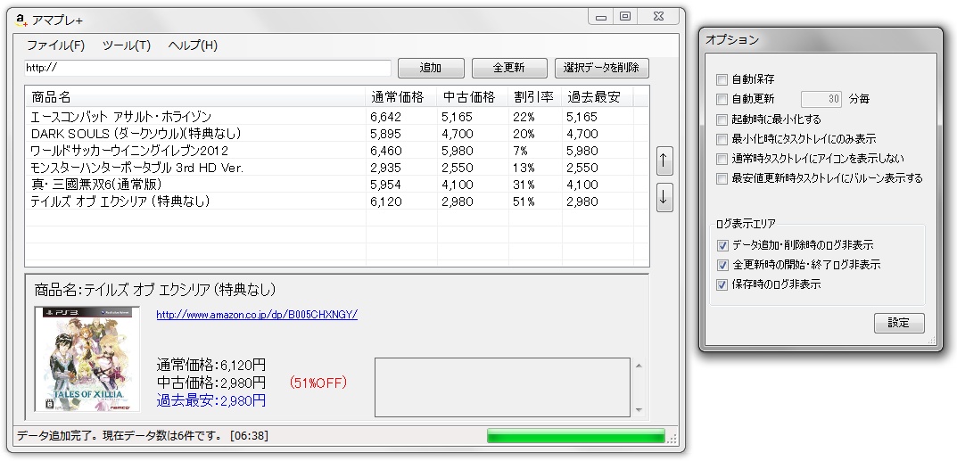This screenshot has height=461, width=957.
Task: Enable the 自動更新 checkbox
Action: 722,99
